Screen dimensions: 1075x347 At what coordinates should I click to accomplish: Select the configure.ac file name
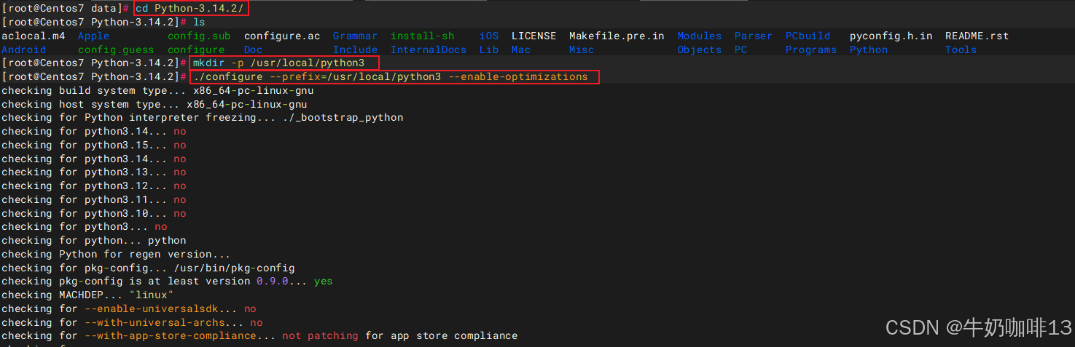[282, 36]
